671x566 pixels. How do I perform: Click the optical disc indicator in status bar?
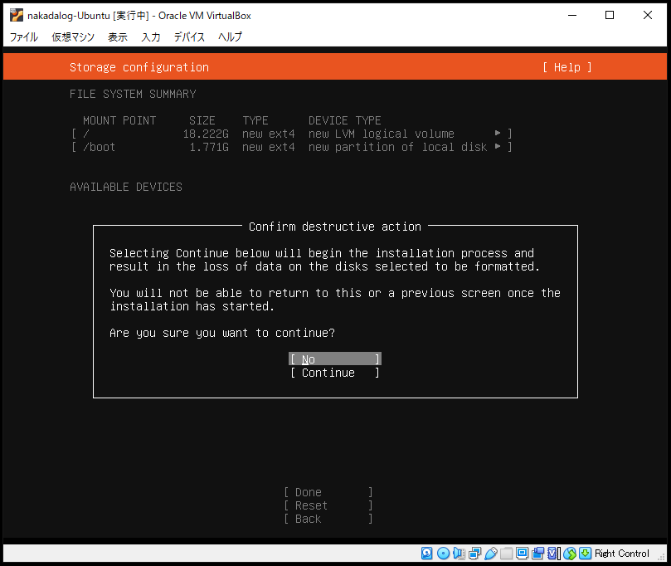click(x=443, y=554)
